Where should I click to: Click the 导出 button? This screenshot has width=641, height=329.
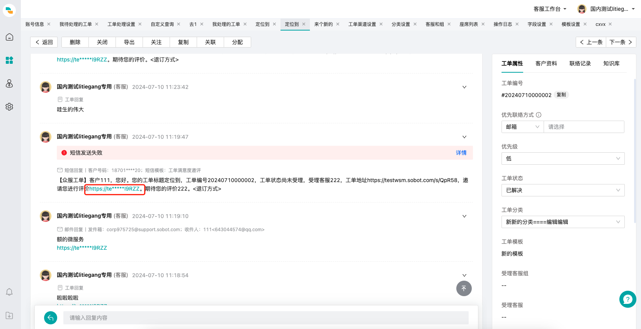click(129, 42)
